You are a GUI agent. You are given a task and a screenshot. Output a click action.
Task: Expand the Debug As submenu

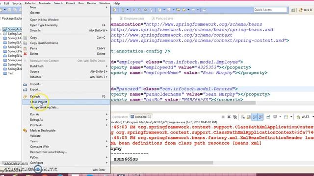(x=66, y=120)
